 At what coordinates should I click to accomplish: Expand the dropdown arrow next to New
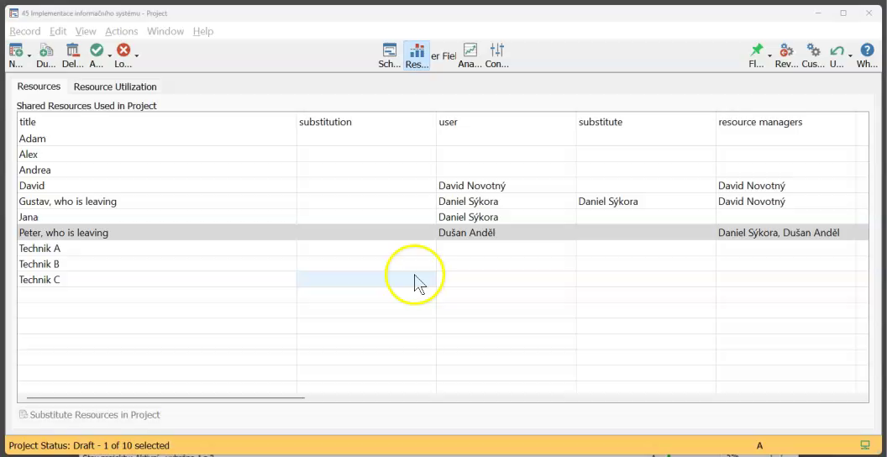pos(29,56)
